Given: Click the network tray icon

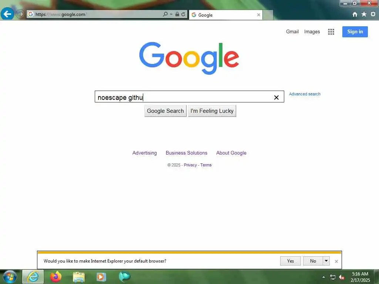Looking at the screenshot, I should (x=333, y=277).
